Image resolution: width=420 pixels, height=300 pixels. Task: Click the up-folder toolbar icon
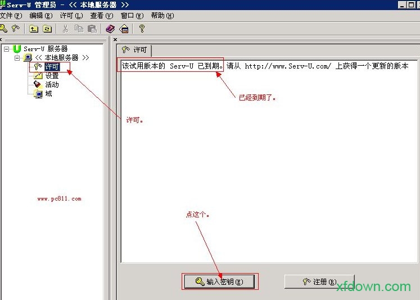pos(34,29)
